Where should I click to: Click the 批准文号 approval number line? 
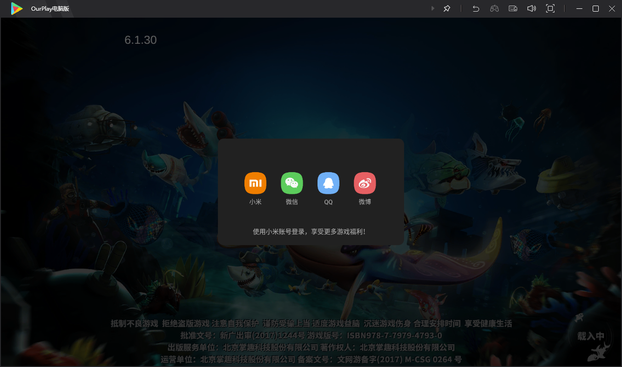click(311, 335)
